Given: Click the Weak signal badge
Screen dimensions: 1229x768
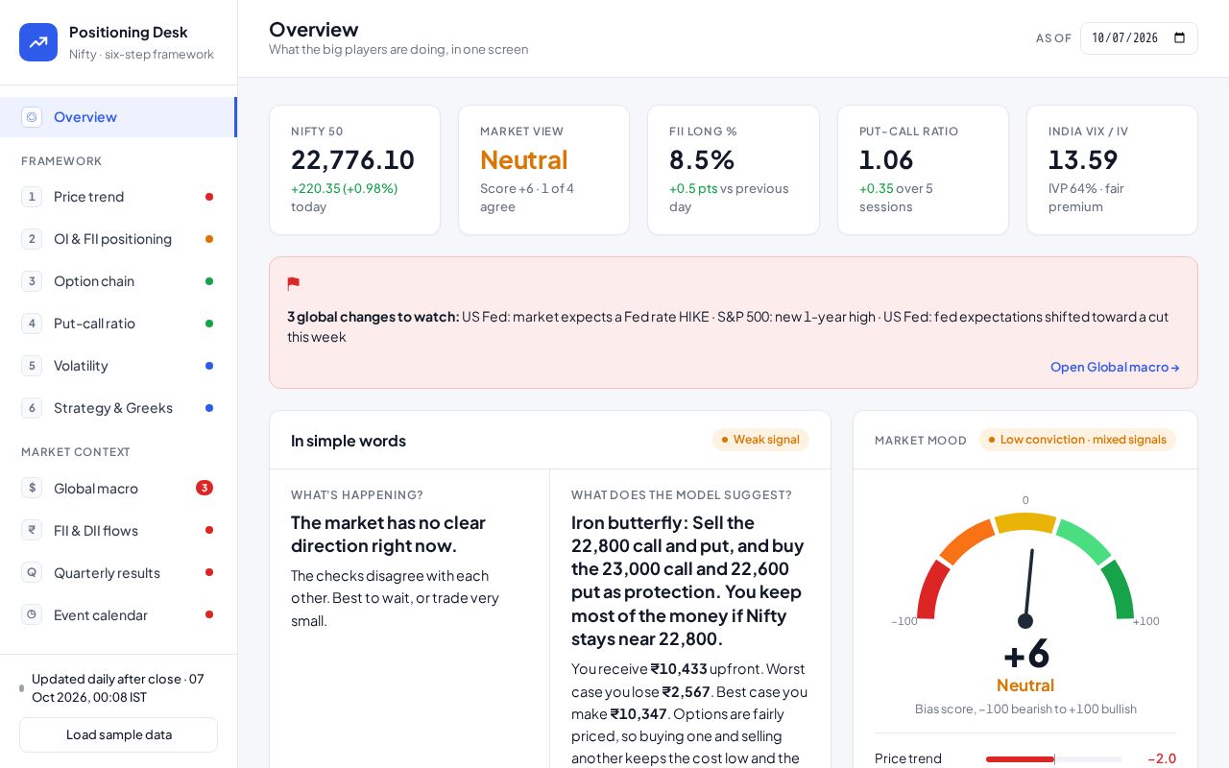Looking at the screenshot, I should coord(760,440).
